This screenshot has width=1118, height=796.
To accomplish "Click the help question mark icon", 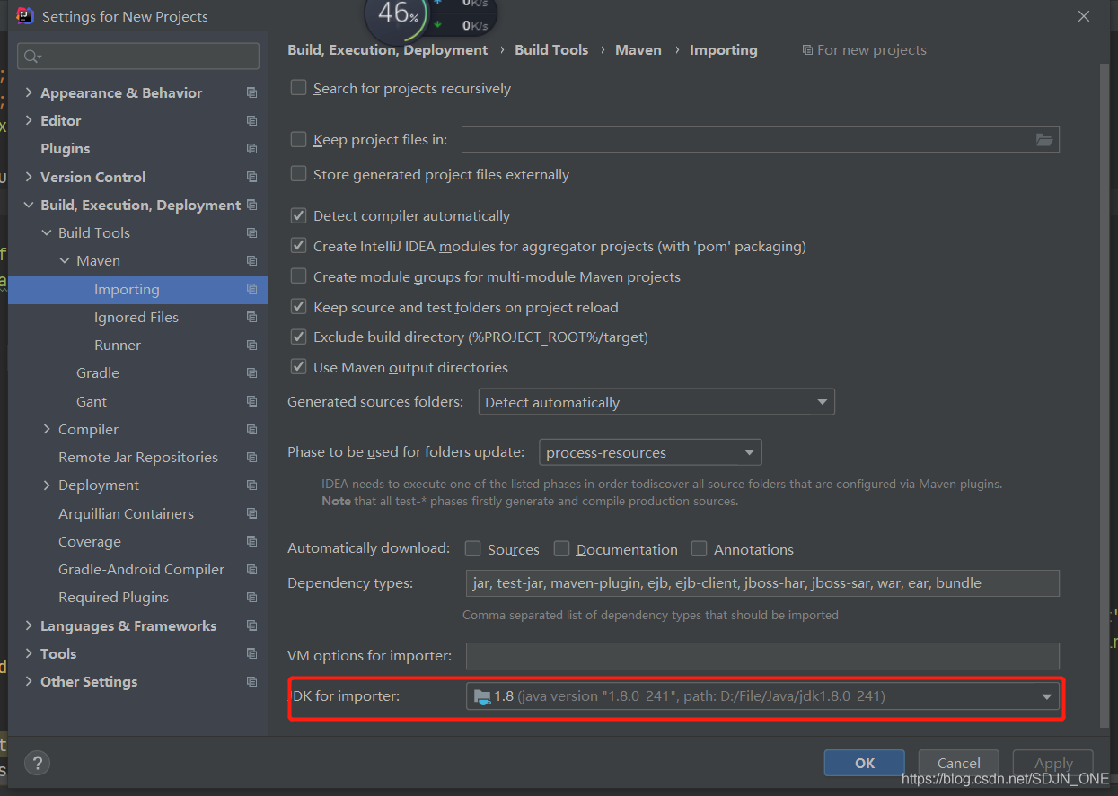I will point(37,764).
